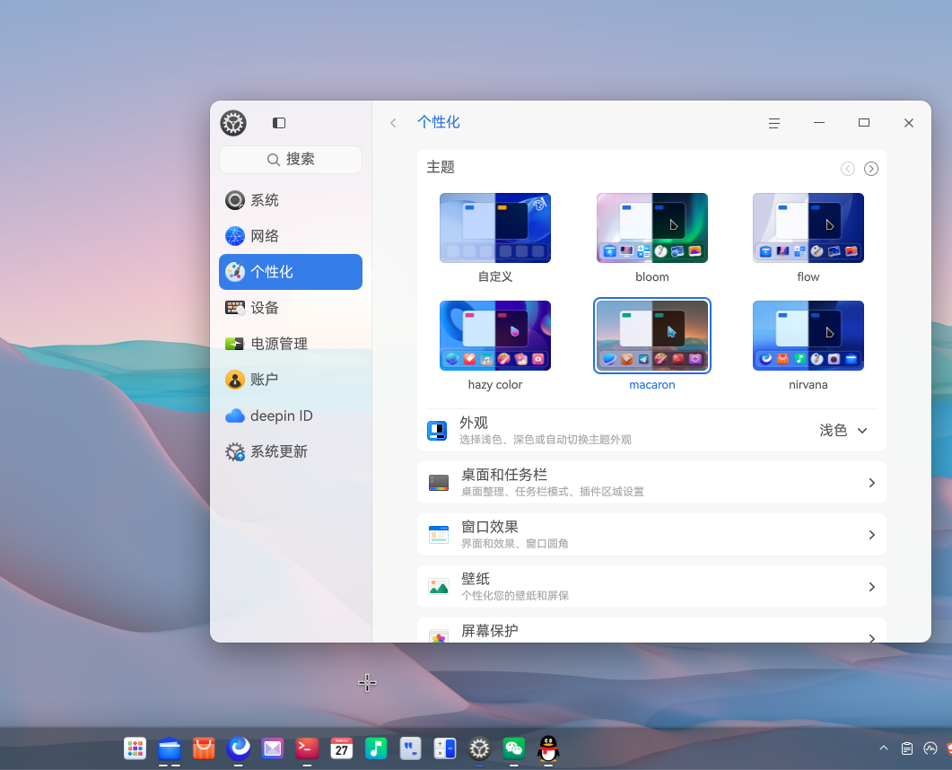Select the hazy color theme
This screenshot has height=770, width=952.
click(x=494, y=336)
